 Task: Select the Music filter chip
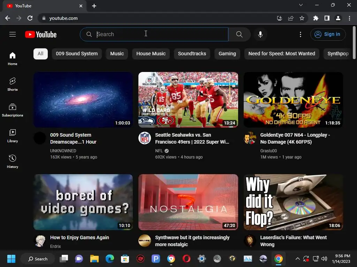point(117,54)
